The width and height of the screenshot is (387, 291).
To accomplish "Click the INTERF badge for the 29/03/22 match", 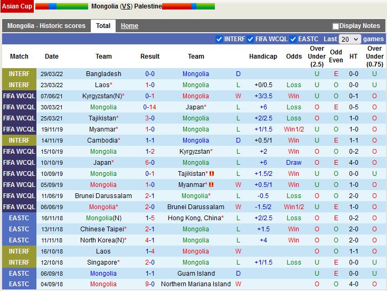I will [19, 74].
